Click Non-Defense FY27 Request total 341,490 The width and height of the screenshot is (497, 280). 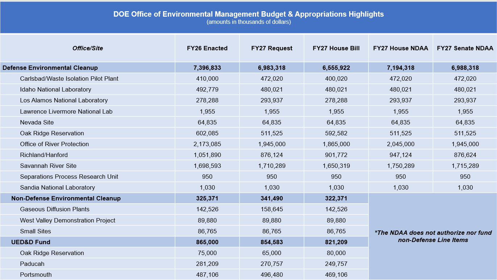272,198
